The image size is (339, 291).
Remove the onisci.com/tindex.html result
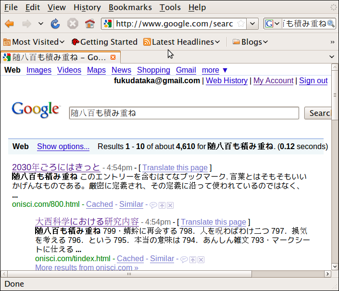coord(201,259)
